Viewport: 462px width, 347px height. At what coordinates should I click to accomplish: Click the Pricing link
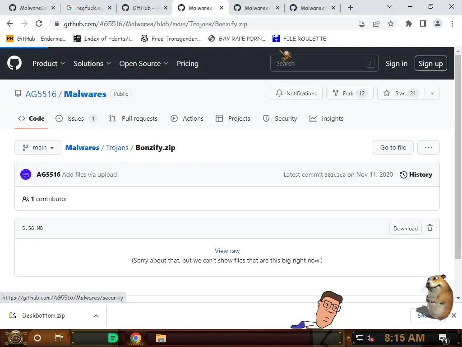coord(187,63)
